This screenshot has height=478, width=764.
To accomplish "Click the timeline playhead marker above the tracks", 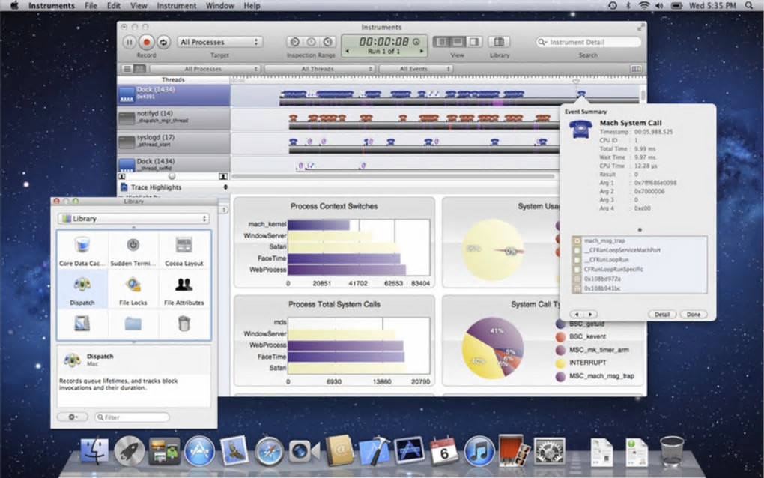I will point(576,81).
